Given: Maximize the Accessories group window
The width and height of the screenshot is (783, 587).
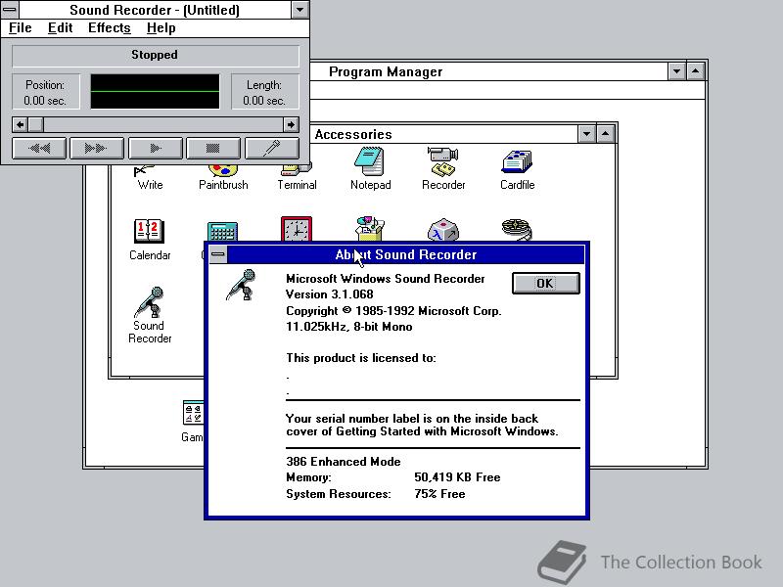Looking at the screenshot, I should 605,134.
